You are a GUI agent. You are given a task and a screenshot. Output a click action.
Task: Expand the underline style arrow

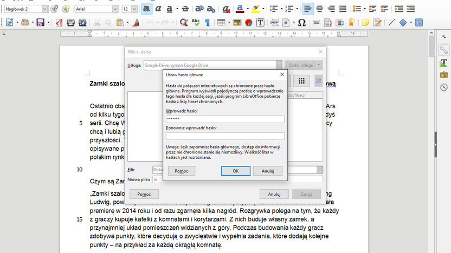click(x=177, y=9)
